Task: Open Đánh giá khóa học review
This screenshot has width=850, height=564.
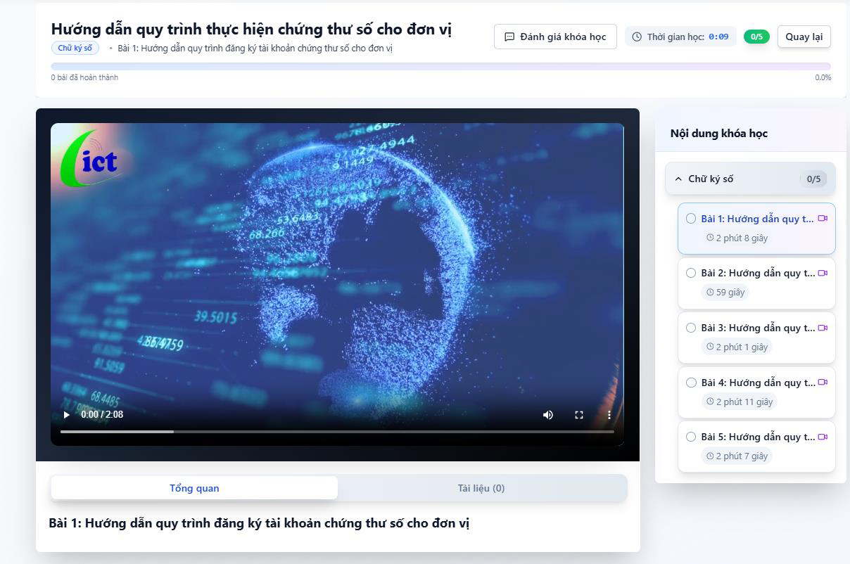Action: click(x=555, y=37)
